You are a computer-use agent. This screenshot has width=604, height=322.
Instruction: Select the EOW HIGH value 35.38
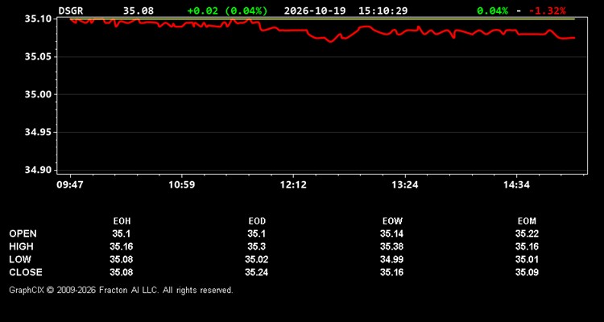(392, 246)
